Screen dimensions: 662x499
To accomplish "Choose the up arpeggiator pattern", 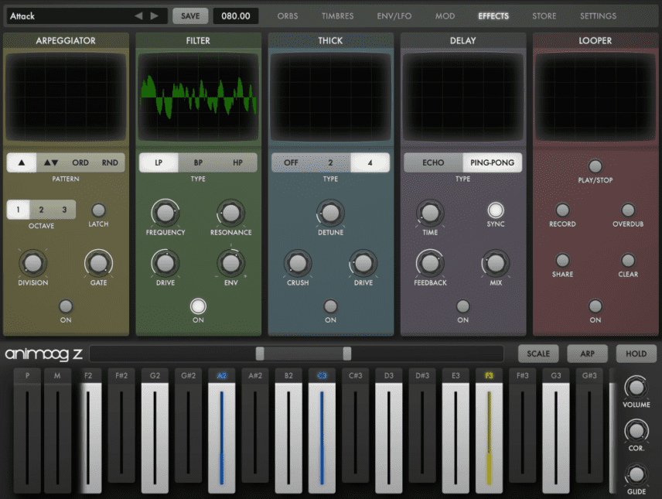I will point(22,162).
